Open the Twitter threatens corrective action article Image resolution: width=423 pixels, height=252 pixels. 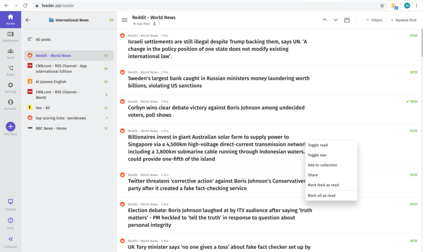(x=216, y=185)
